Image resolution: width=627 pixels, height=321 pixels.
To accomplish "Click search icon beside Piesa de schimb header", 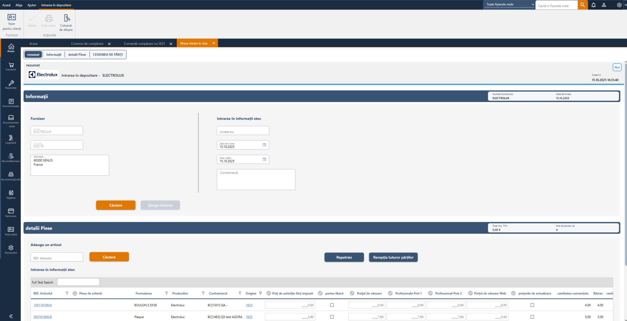I will pyautogui.click(x=75, y=293).
